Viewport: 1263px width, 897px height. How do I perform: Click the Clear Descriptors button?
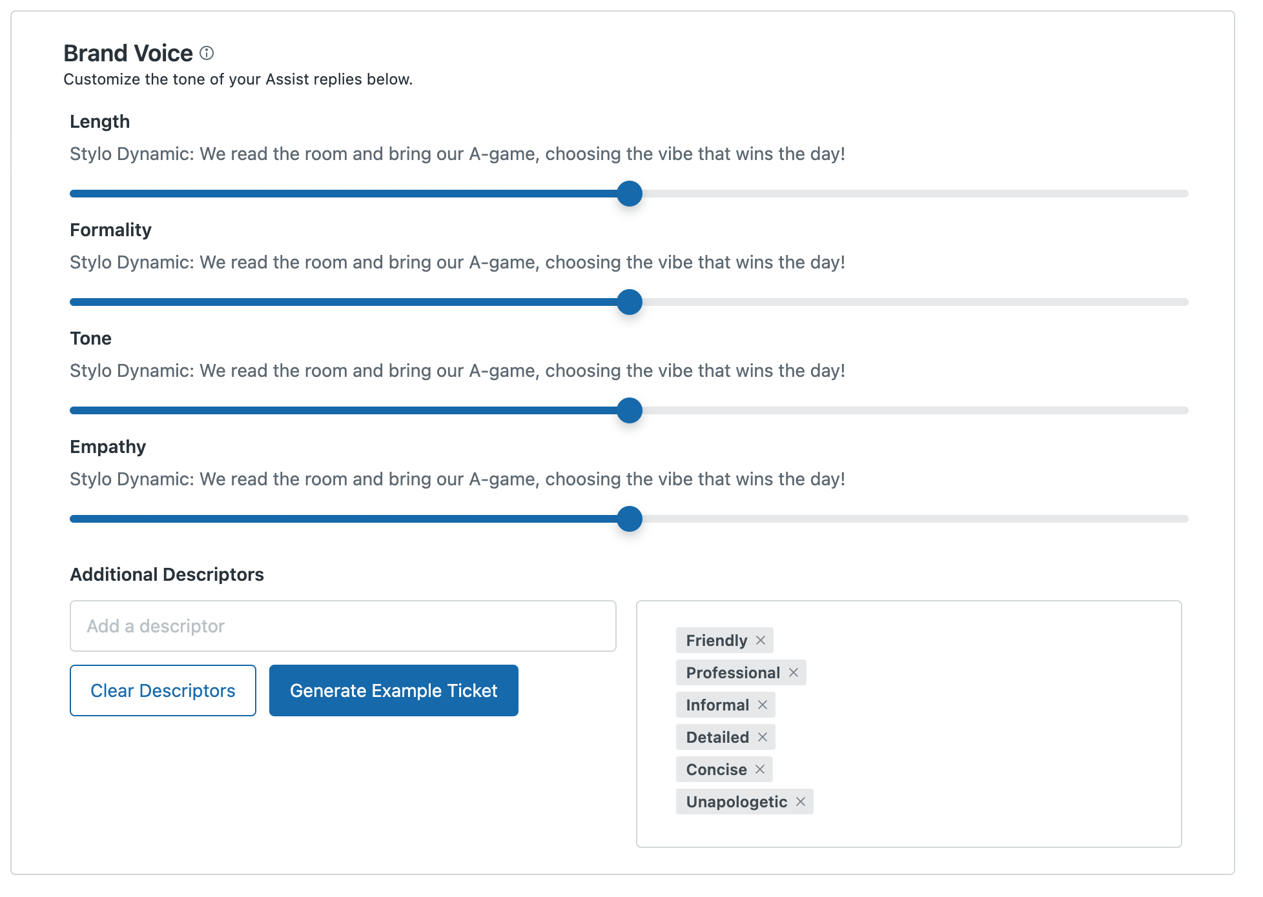click(x=162, y=690)
